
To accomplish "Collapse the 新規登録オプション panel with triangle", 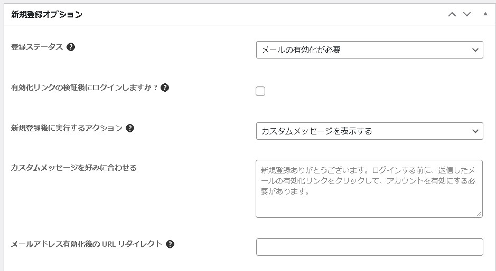I will 485,14.
